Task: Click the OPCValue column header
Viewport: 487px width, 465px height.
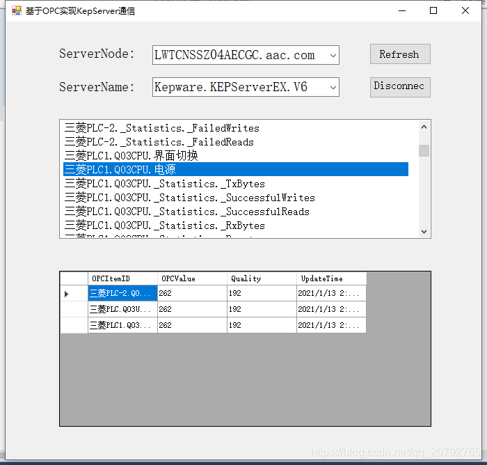Action: 192,278
